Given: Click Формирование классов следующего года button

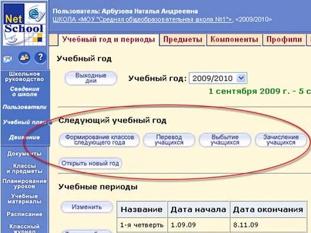Looking at the screenshot, I should coord(100,140).
